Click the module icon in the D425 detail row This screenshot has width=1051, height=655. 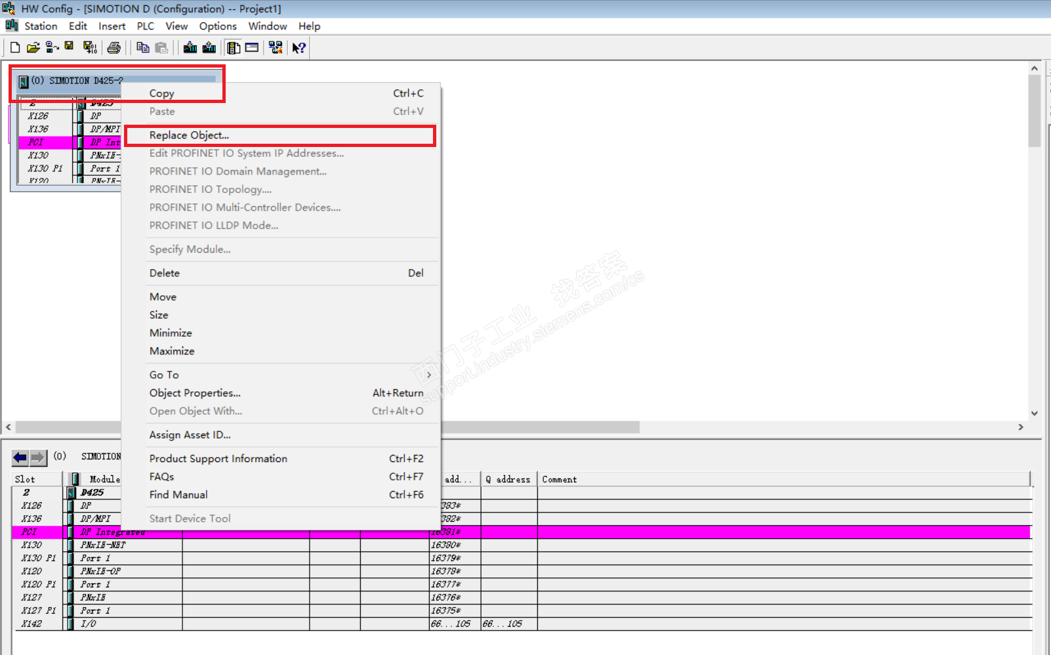(x=72, y=492)
